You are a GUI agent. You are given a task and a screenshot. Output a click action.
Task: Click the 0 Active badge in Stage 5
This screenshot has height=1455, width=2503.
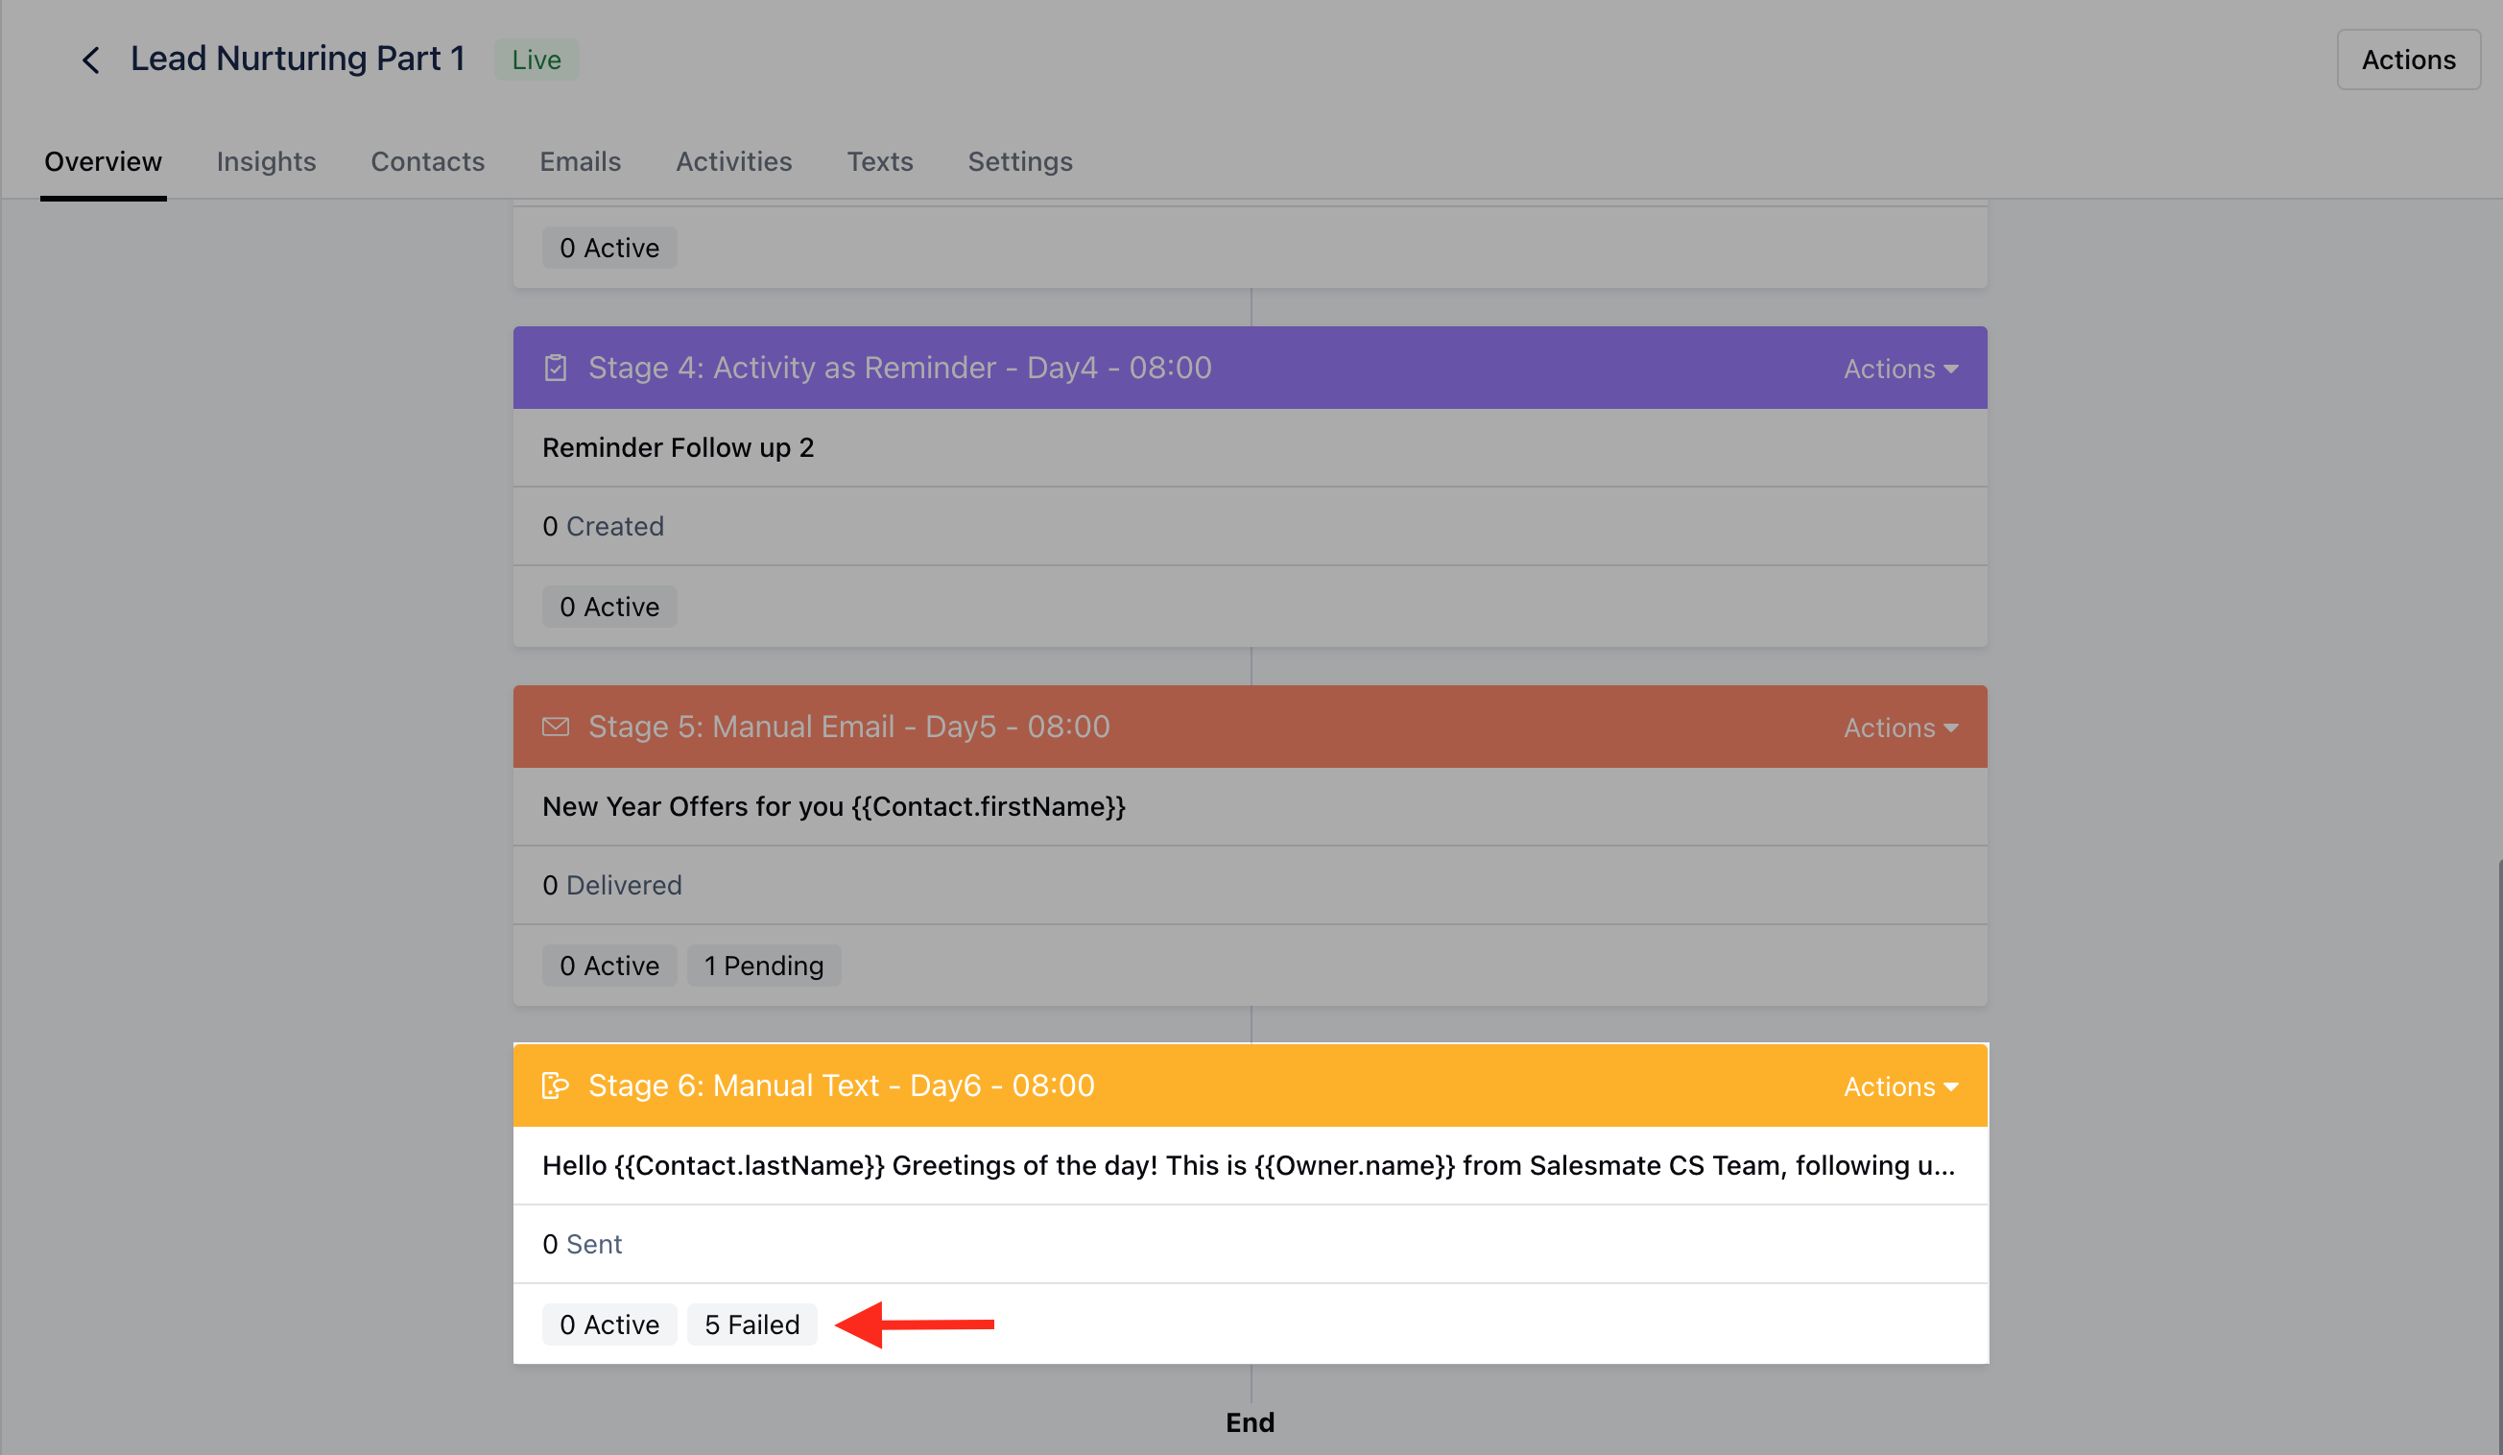point(609,966)
